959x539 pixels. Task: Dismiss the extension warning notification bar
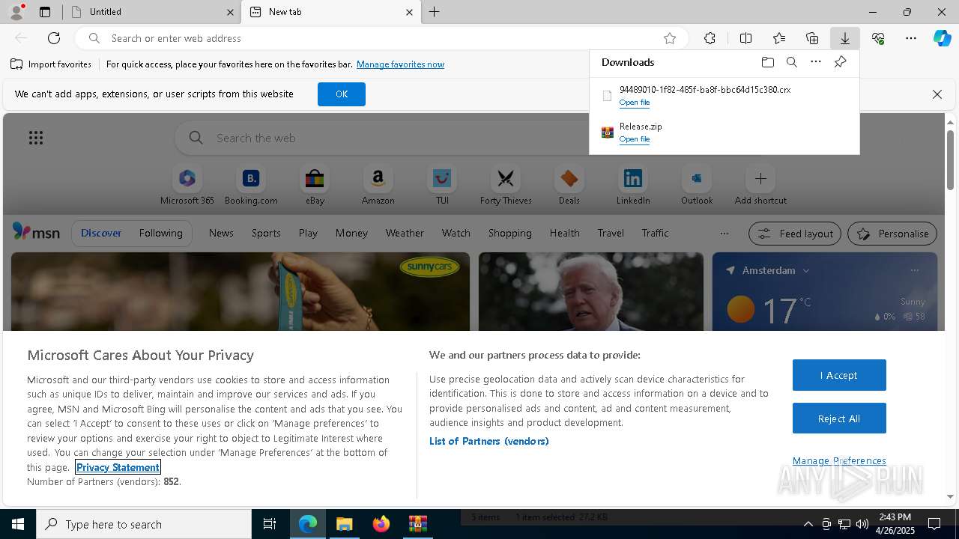click(937, 94)
